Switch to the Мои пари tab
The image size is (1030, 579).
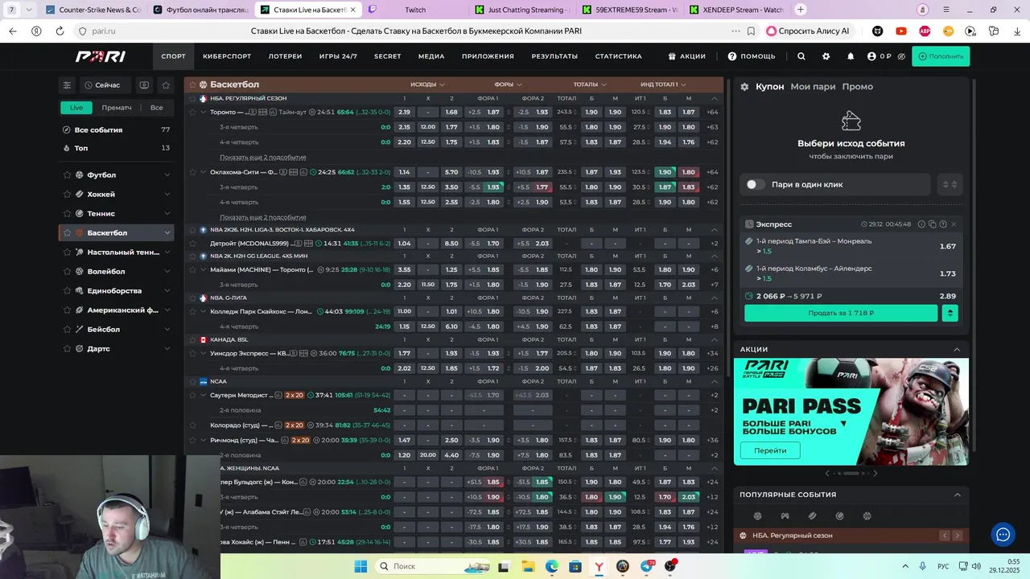pyautogui.click(x=813, y=87)
